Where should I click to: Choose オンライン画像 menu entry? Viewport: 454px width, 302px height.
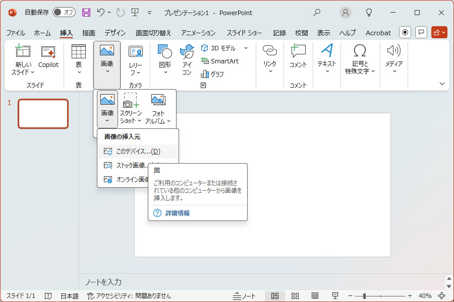[x=126, y=180]
